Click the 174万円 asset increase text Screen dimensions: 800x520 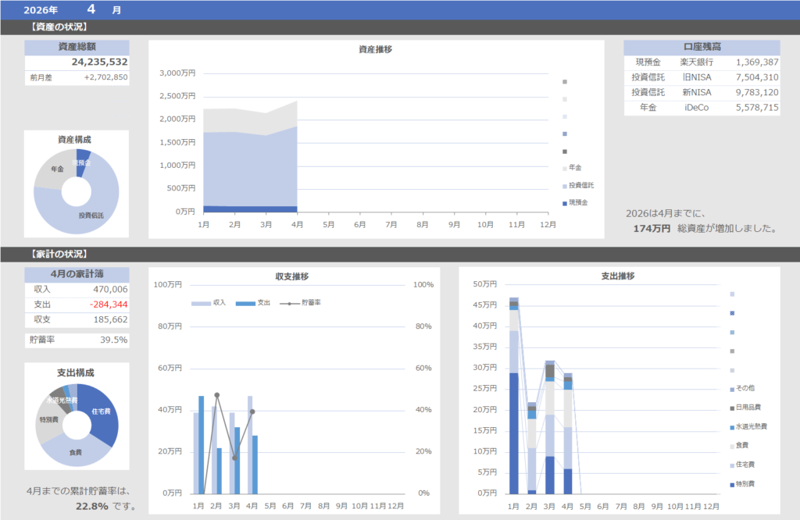652,229
